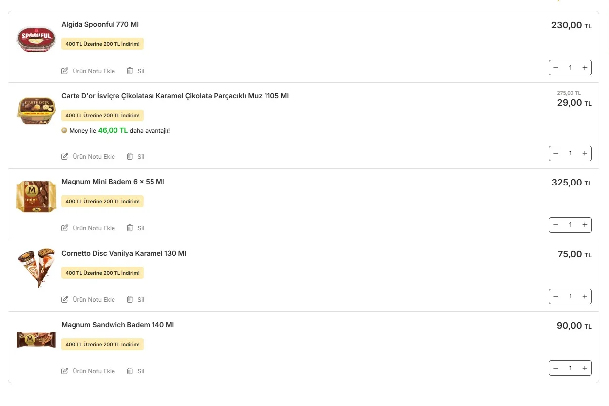This screenshot has width=609, height=406.
Task: Delete Cornetto Disc with trash icon
Action: (x=130, y=299)
